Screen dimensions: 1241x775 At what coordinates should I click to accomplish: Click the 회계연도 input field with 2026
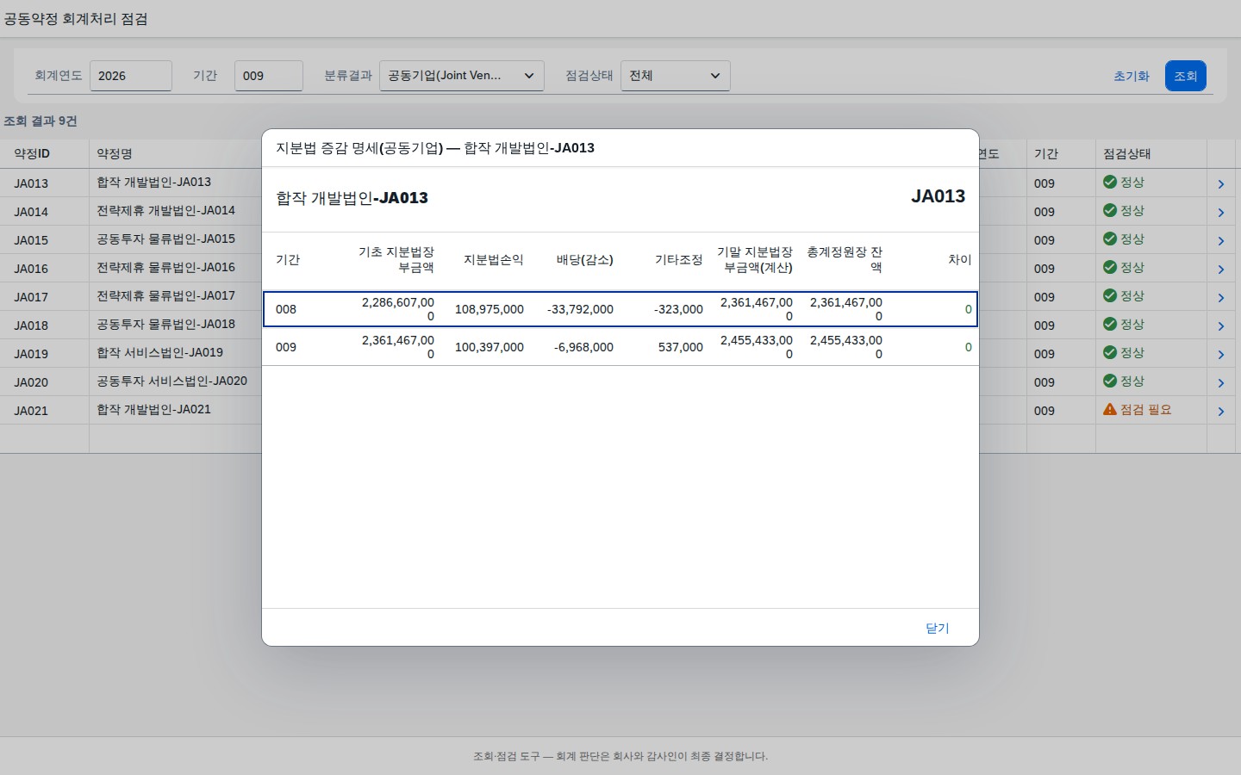[131, 76]
